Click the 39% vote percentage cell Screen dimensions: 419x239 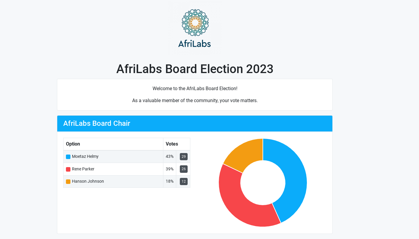(x=170, y=169)
